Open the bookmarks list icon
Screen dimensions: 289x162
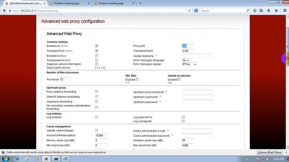click(261, 11)
